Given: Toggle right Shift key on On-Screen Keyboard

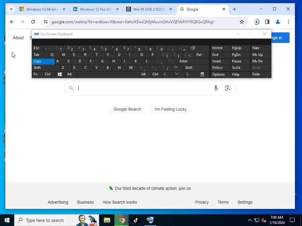Looking at the screenshot, I should click(x=196, y=68).
